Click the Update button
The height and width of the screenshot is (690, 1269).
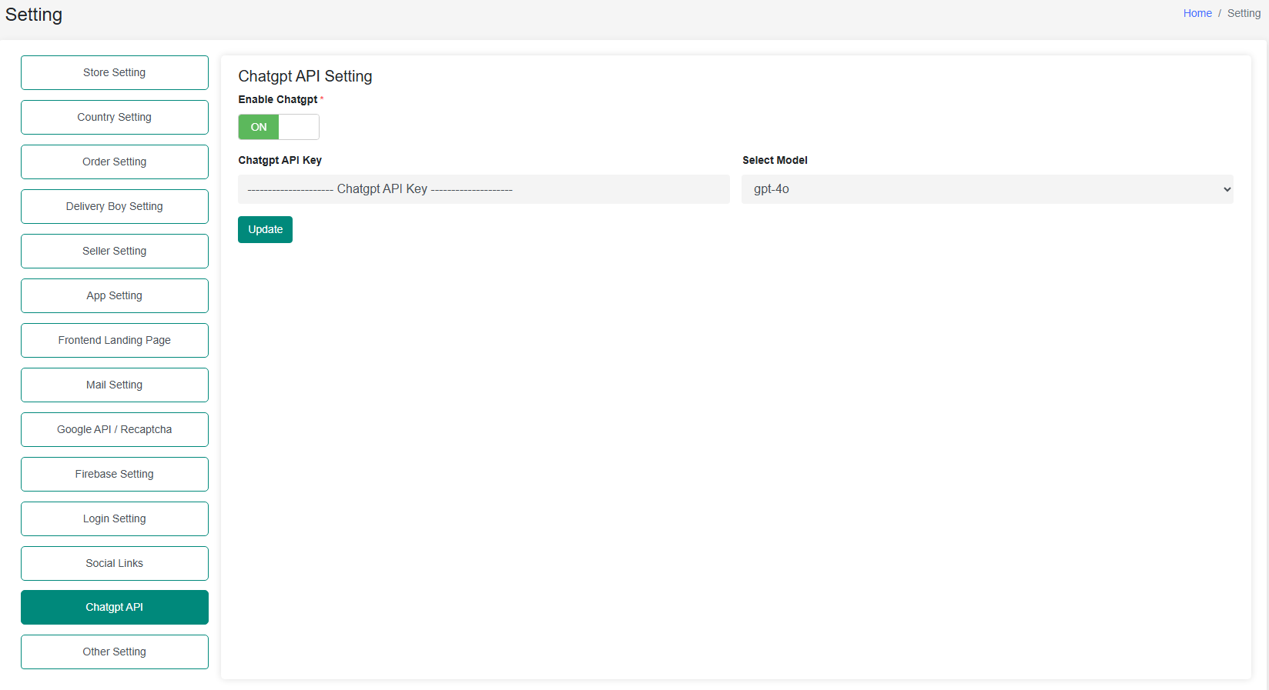[x=265, y=229]
